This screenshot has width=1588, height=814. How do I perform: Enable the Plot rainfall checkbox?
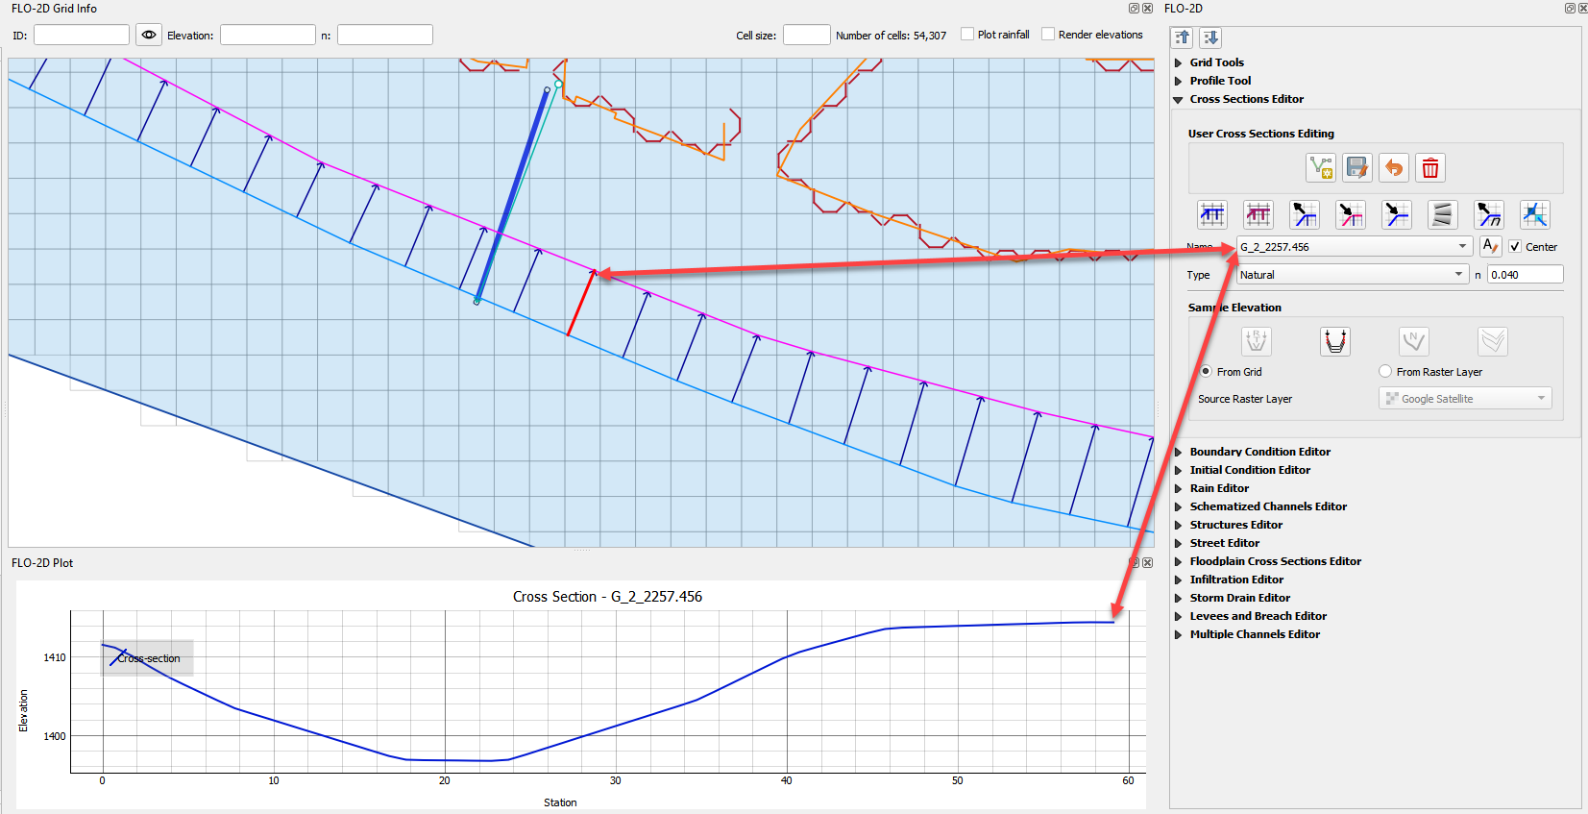coord(967,35)
